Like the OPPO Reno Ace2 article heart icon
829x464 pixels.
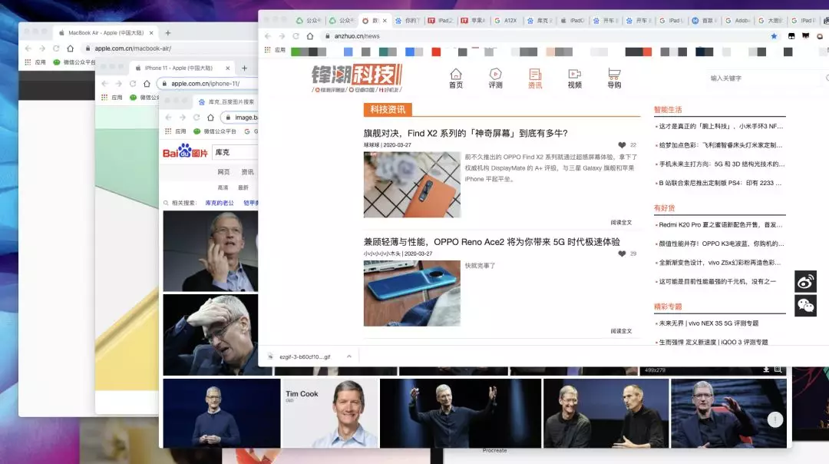pos(622,254)
